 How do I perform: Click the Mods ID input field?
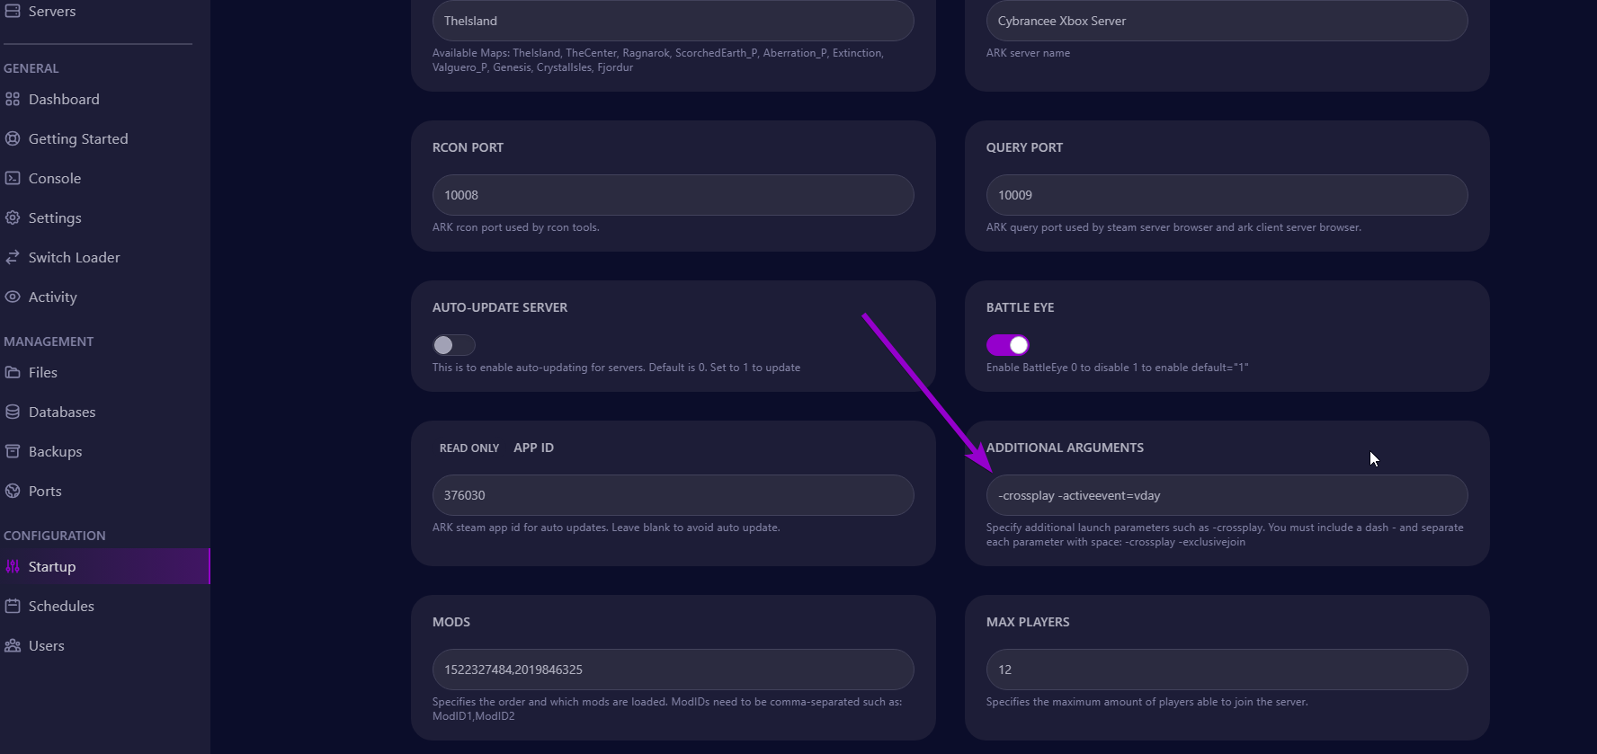point(673,670)
